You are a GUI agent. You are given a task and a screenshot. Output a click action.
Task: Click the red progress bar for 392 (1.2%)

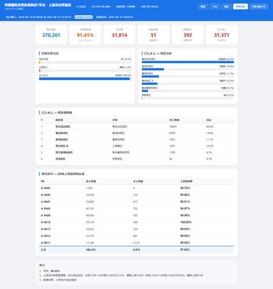40,71
